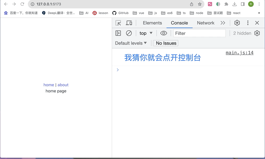Open react bookmarks folder
This screenshot has width=265, height=159.
point(234,13)
